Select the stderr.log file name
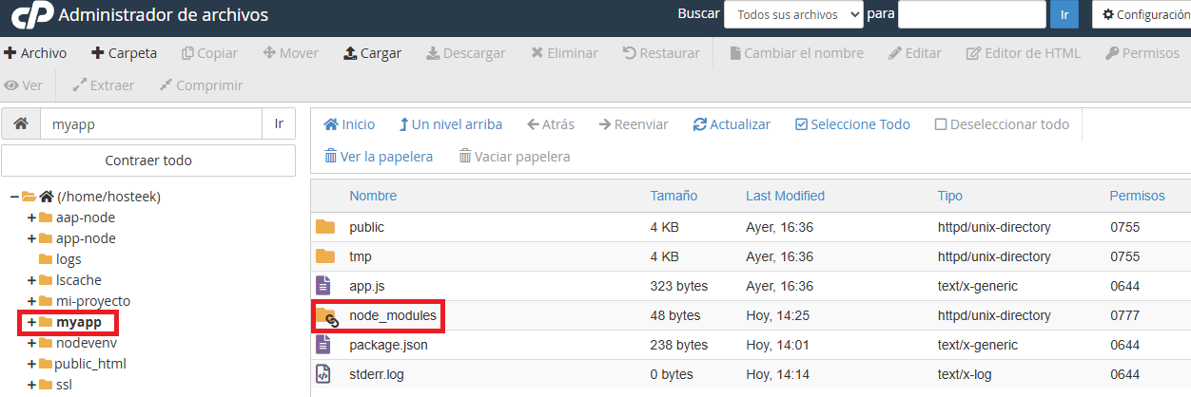 [x=377, y=374]
